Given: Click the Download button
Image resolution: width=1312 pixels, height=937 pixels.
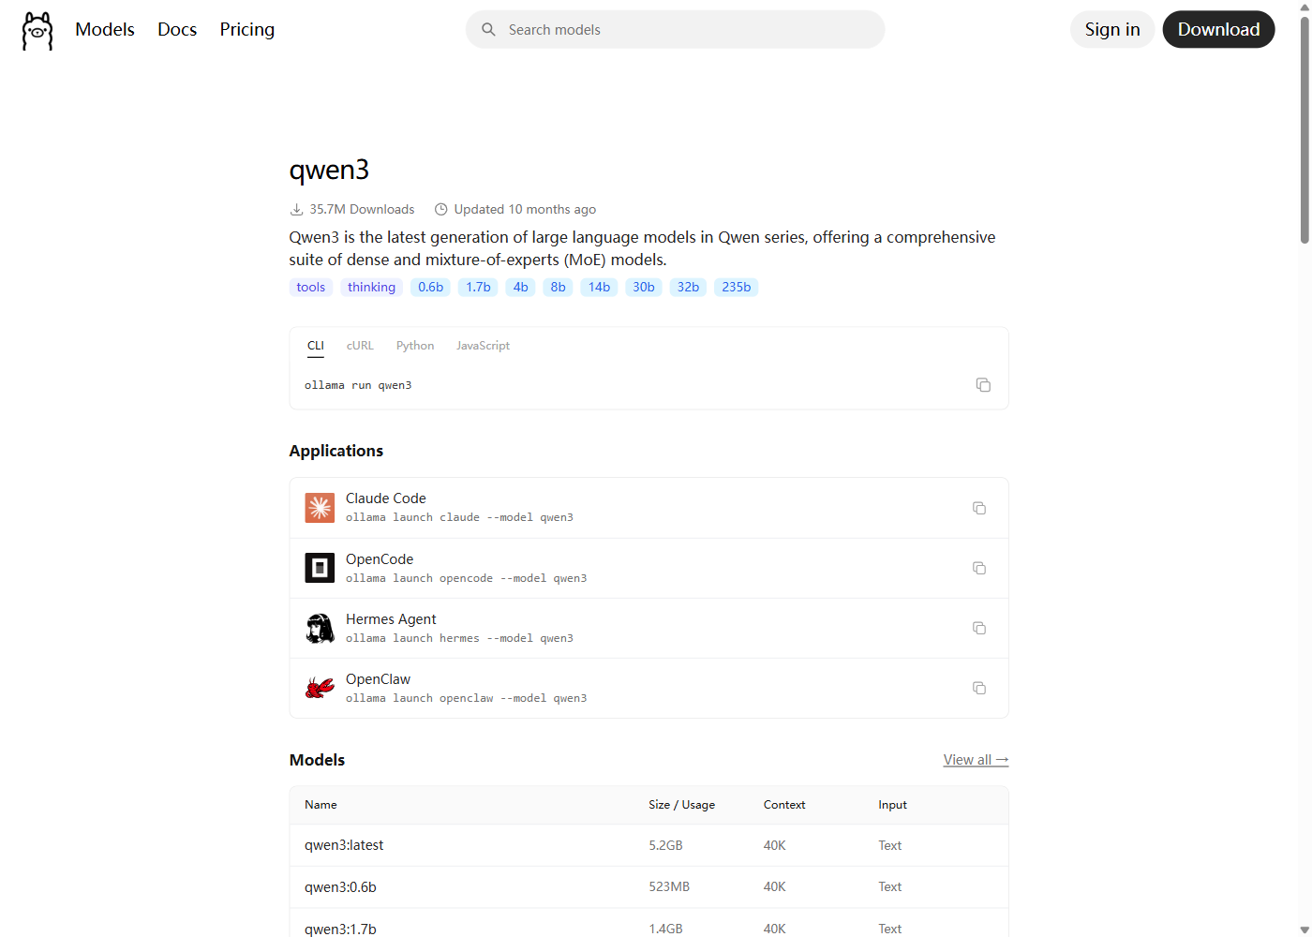Looking at the screenshot, I should click(x=1218, y=30).
